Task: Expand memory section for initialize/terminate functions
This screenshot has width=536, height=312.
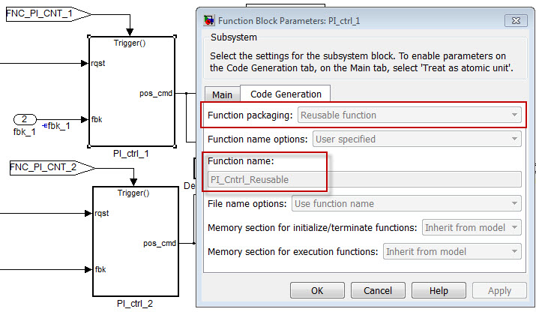Action: (x=472, y=227)
